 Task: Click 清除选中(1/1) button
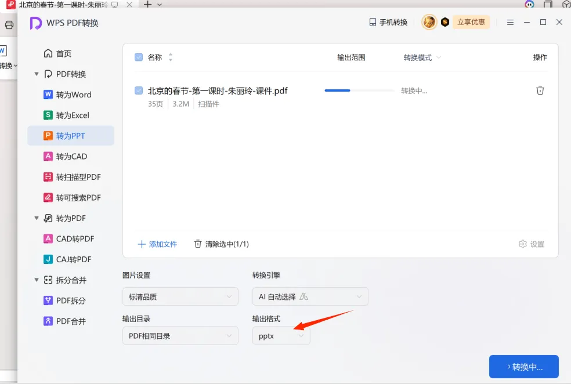[x=222, y=244]
